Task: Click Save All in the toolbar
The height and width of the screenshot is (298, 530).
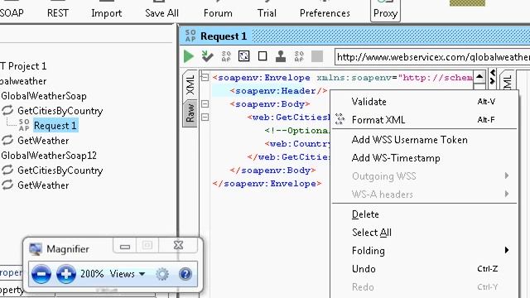Action: click(161, 13)
